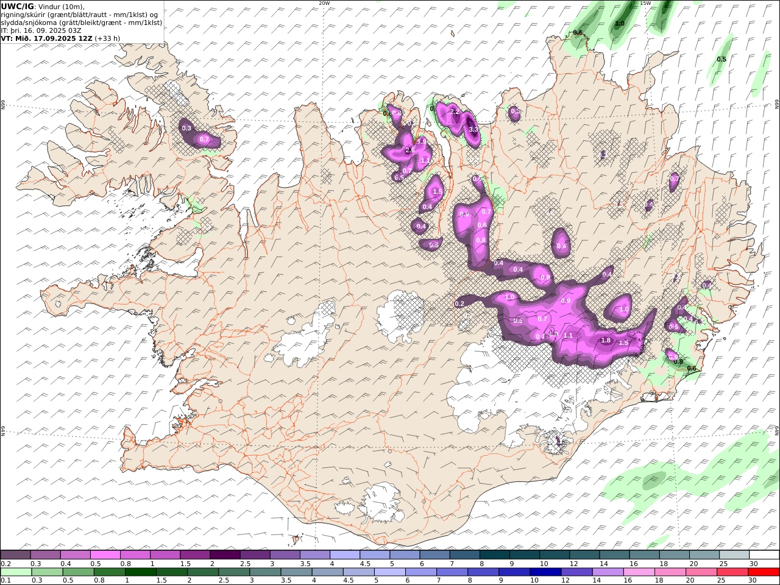
Task: Click the UWC/IG title text
Action: pyautogui.click(x=18, y=6)
